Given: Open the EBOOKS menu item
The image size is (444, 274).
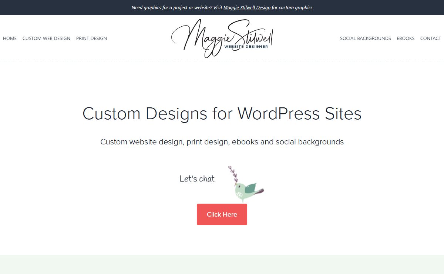Looking at the screenshot, I should point(406,38).
